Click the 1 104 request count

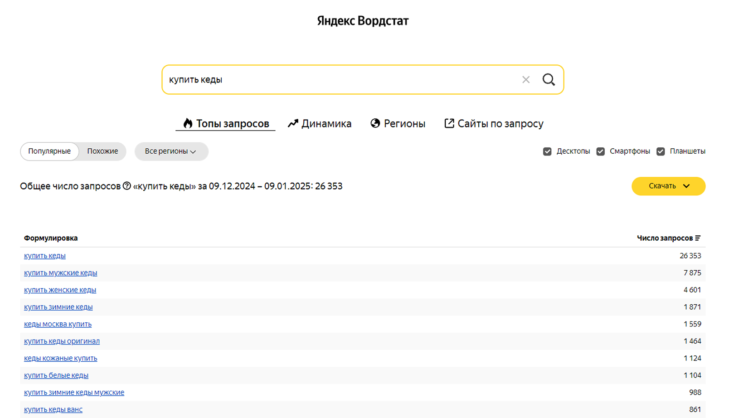pos(692,375)
